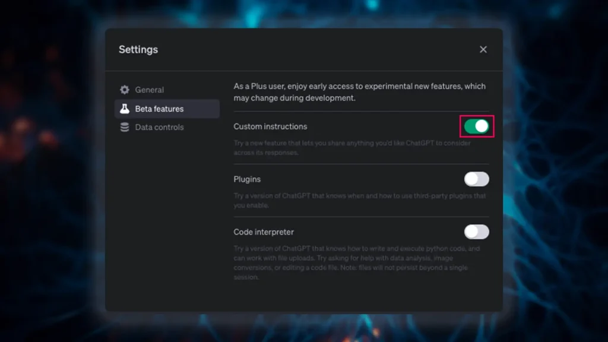608x342 pixels.
Task: Select the Beta features tab label
Action: (159, 109)
